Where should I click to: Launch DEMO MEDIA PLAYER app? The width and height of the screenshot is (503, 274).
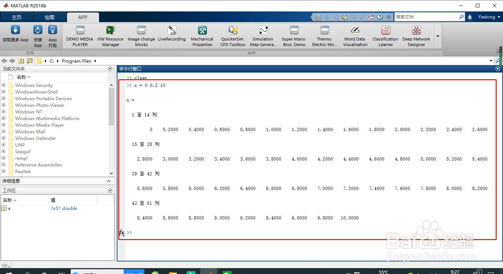click(x=80, y=36)
